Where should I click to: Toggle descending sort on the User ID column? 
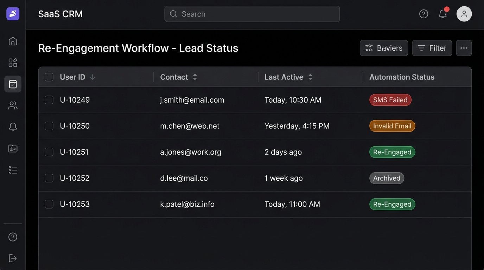click(x=92, y=77)
